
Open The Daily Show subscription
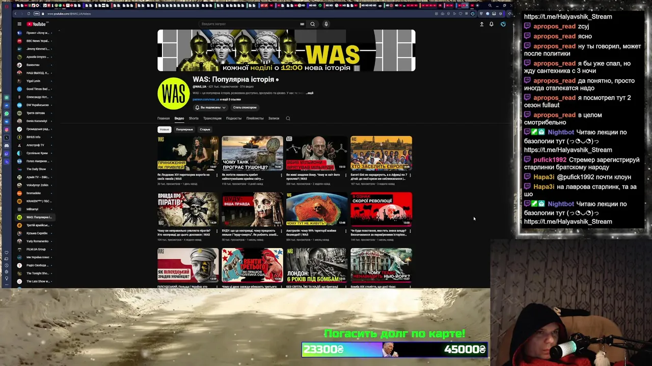click(34, 169)
